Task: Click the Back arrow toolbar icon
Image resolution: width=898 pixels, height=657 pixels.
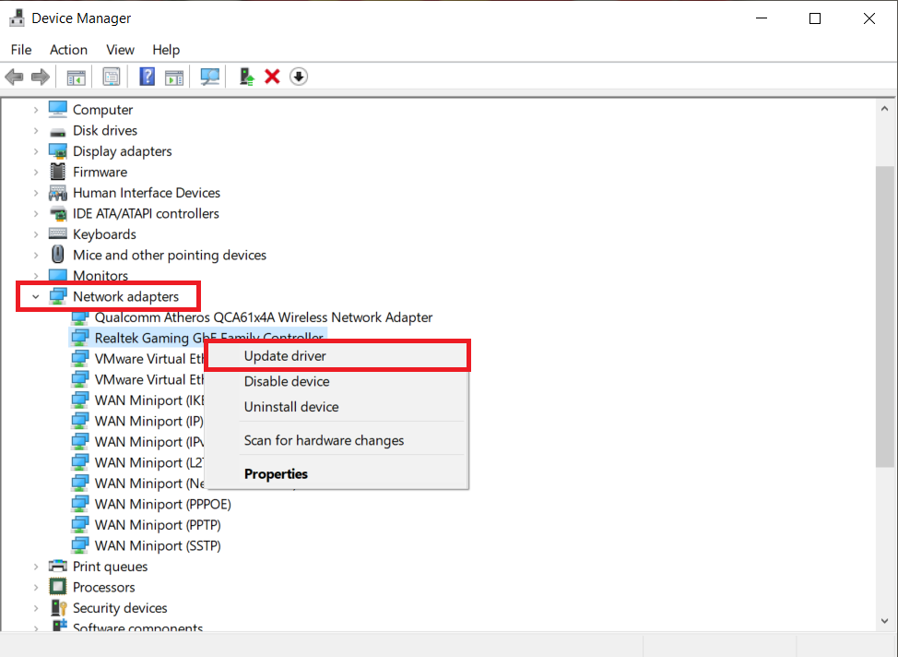Action: pos(14,77)
